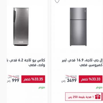Open the 250 SAR gift offer banner
Viewport: 103px width, 103px height.
point(84,97)
